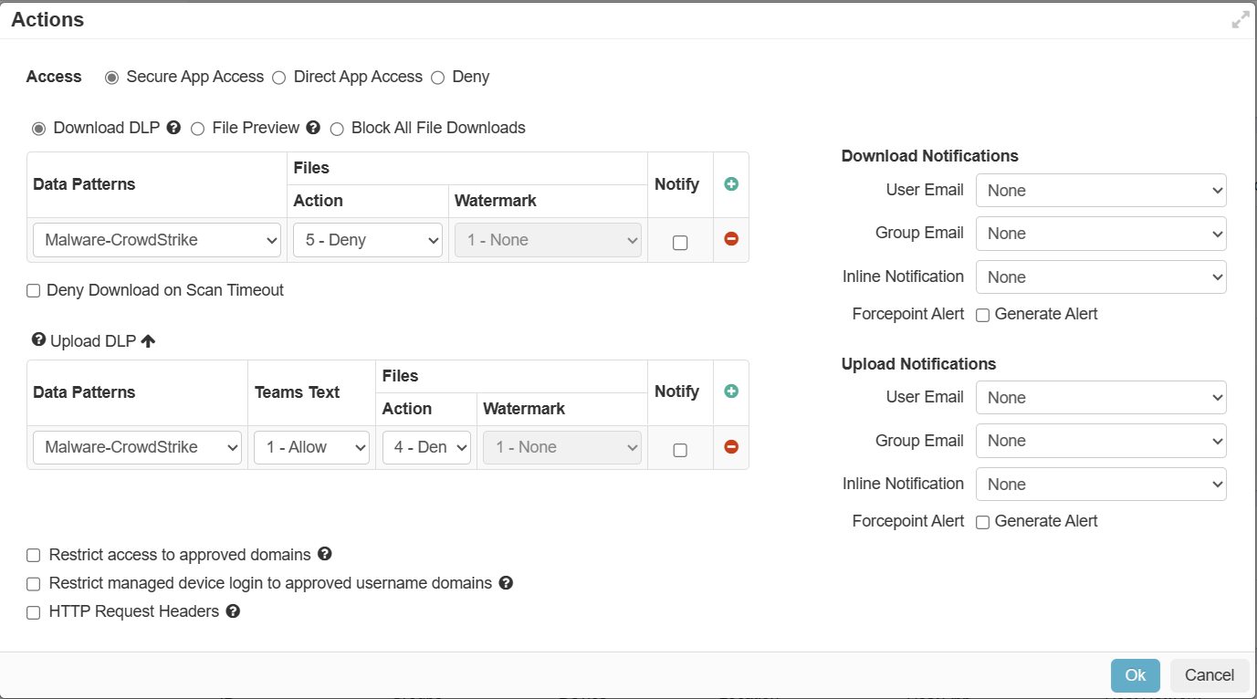Remove the Upload DLP Malware-CrowdStrike row
This screenshot has width=1257, height=699.
[x=730, y=447]
